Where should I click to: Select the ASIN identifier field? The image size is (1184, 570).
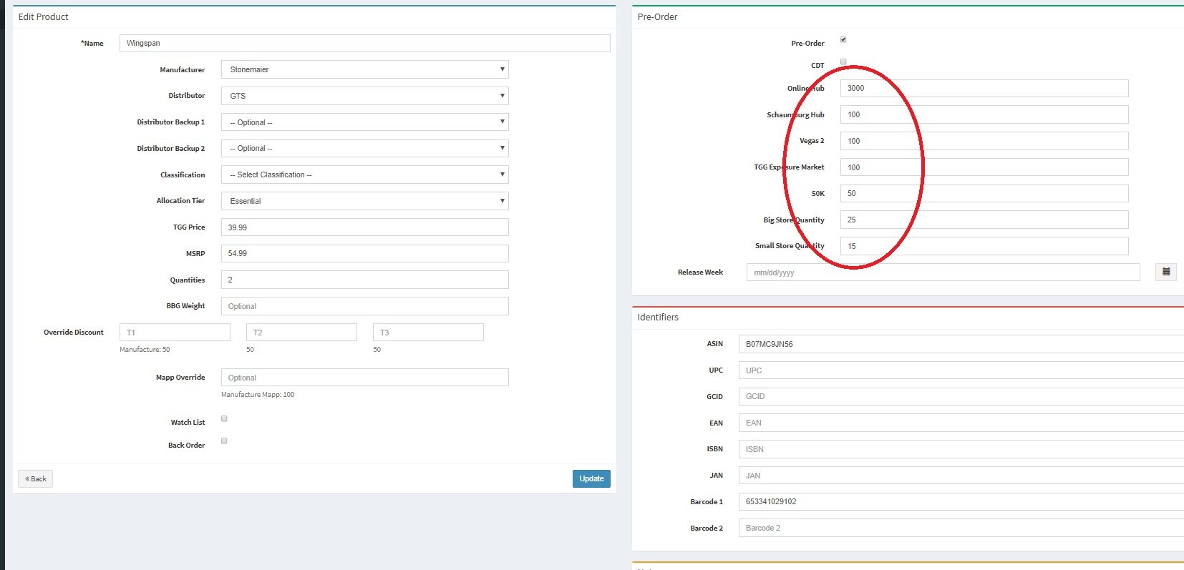[x=961, y=344]
